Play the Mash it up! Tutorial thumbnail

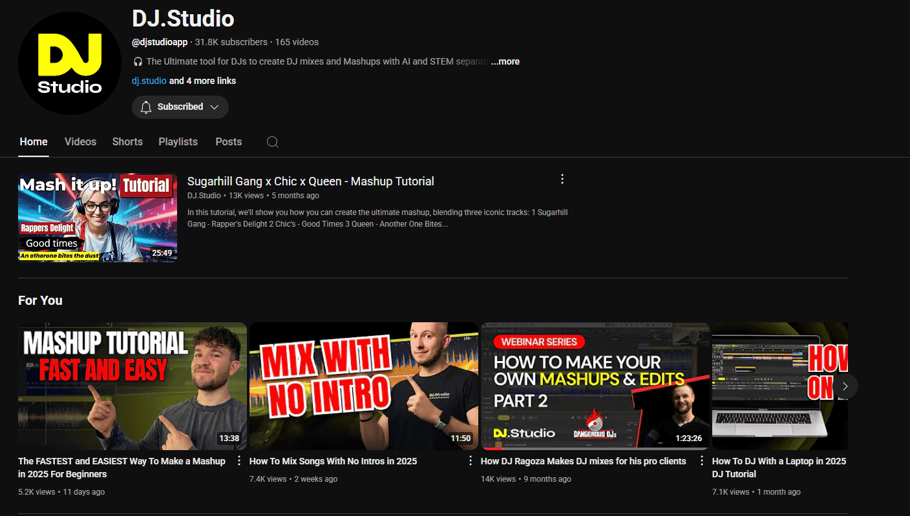pos(98,217)
